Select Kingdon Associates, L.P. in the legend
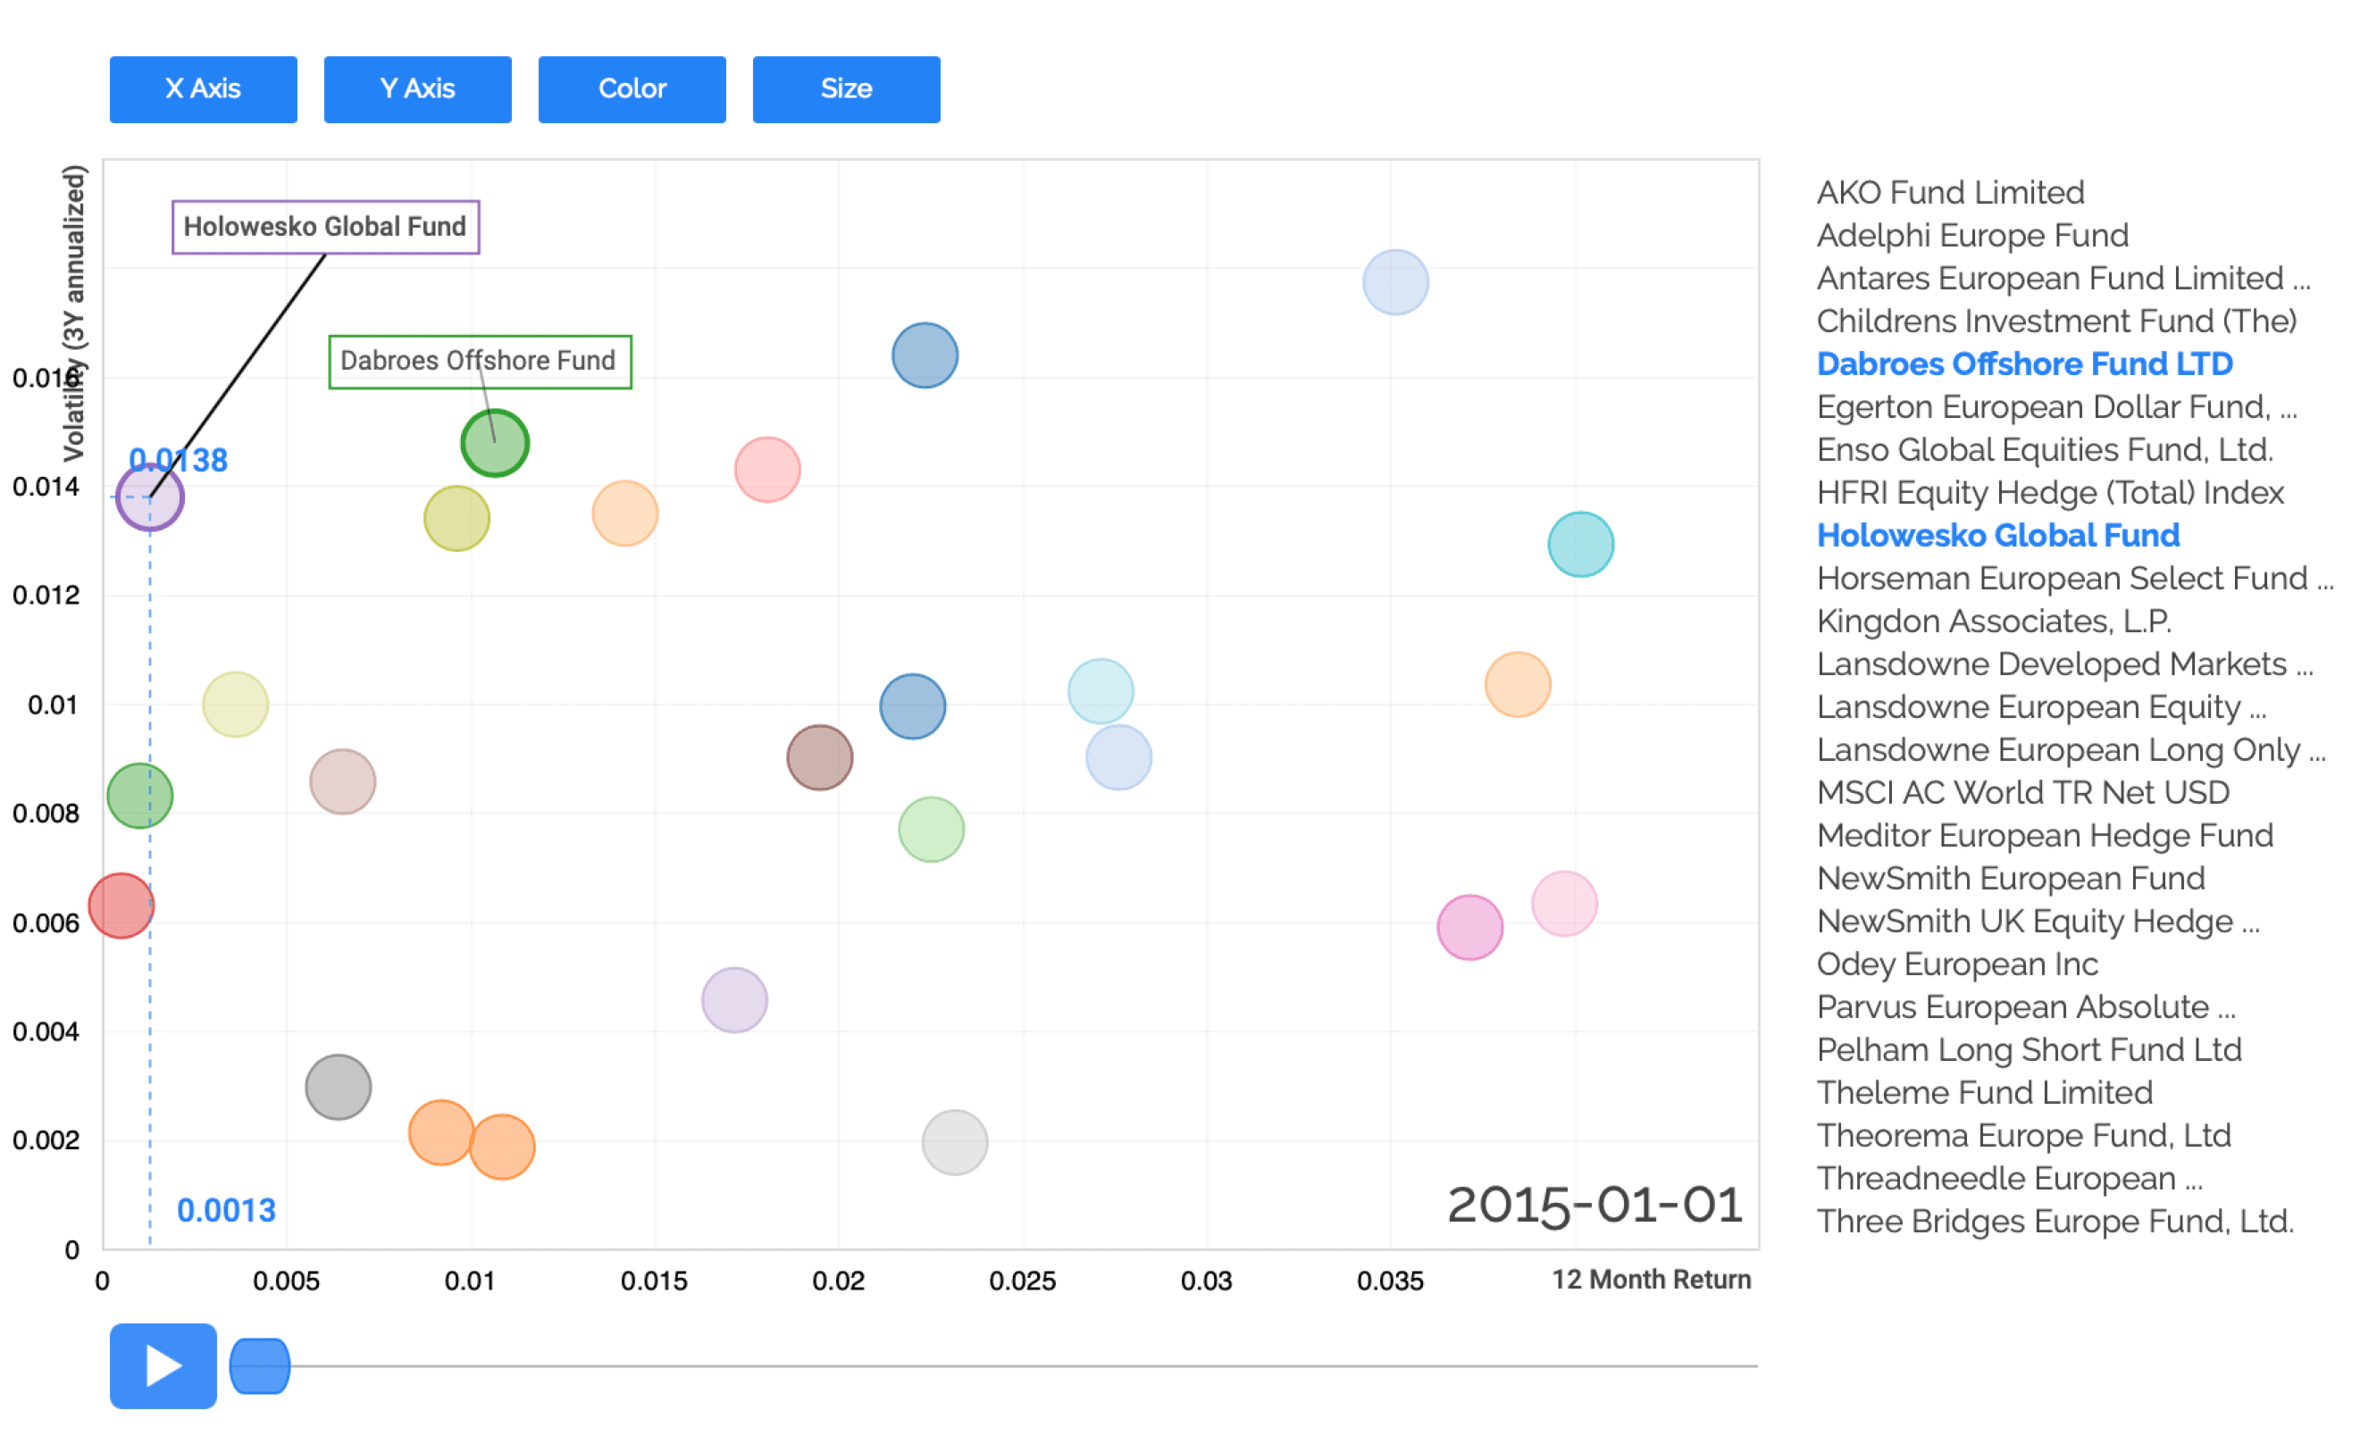The width and height of the screenshot is (2377, 1452). pyautogui.click(x=1993, y=621)
